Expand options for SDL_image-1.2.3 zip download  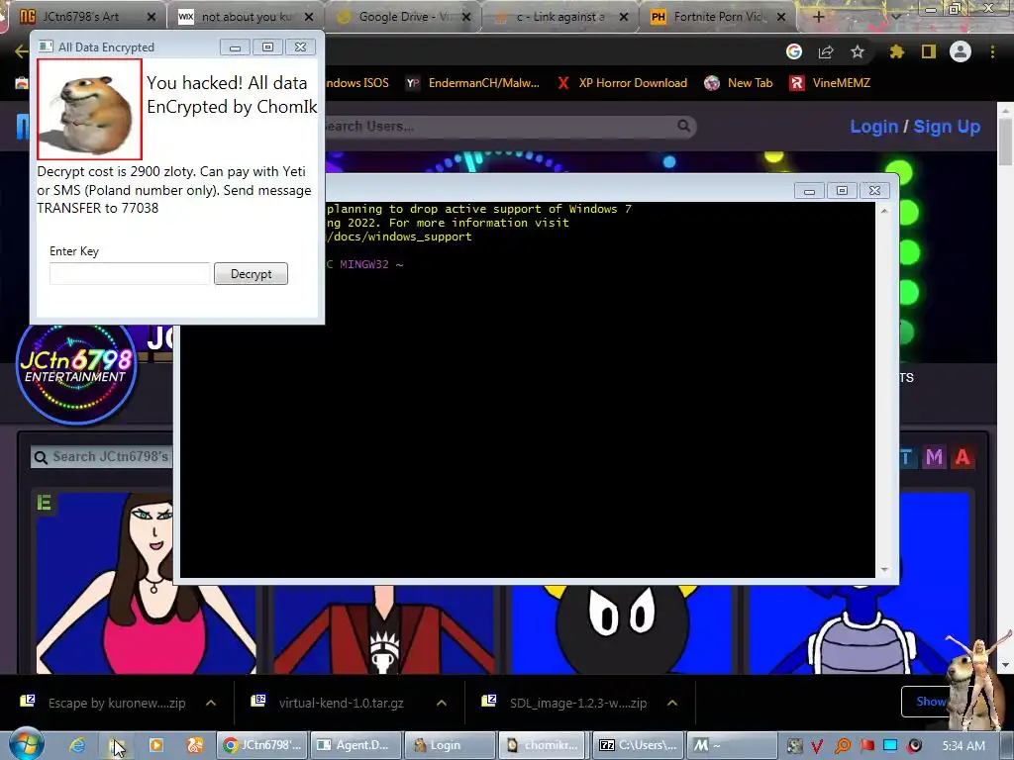pos(672,703)
